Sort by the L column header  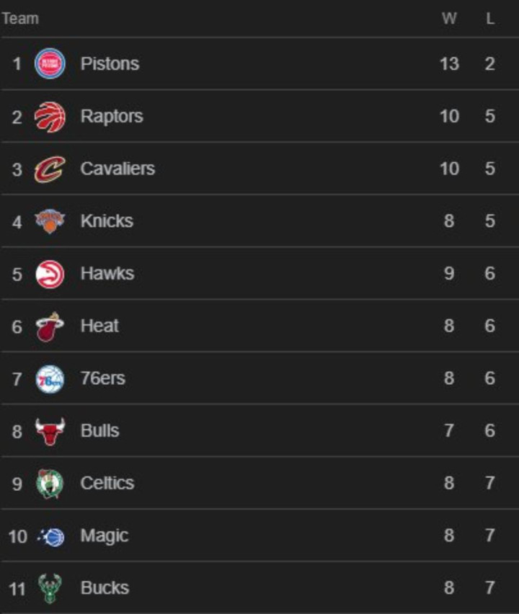pyautogui.click(x=490, y=19)
